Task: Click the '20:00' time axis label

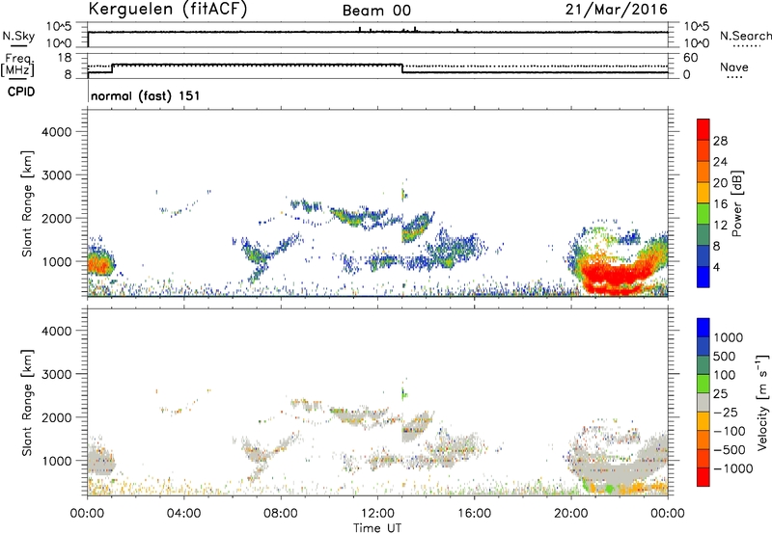Action: (x=571, y=514)
